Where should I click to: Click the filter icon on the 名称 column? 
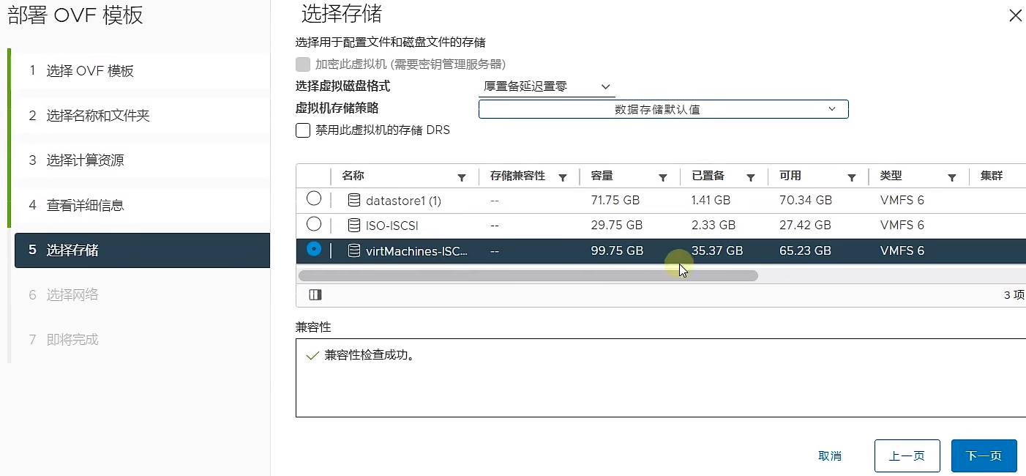coord(462,176)
